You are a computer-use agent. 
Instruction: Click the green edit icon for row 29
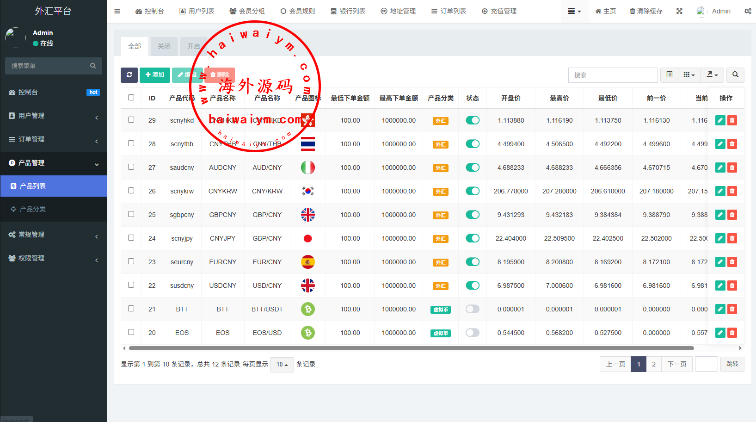pos(720,120)
